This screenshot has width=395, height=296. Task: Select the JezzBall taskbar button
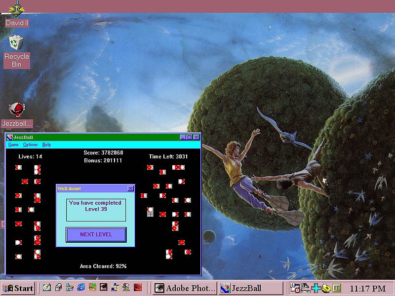pyautogui.click(x=251, y=288)
